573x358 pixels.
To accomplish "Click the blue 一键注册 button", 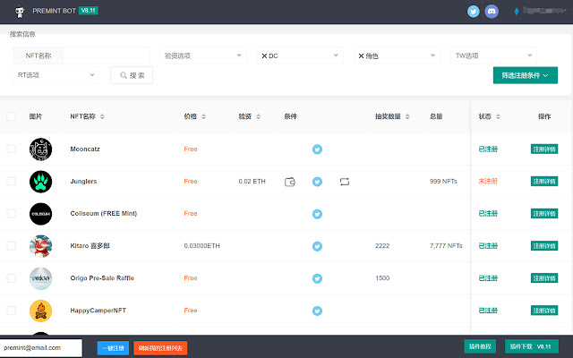I will 113,348.
